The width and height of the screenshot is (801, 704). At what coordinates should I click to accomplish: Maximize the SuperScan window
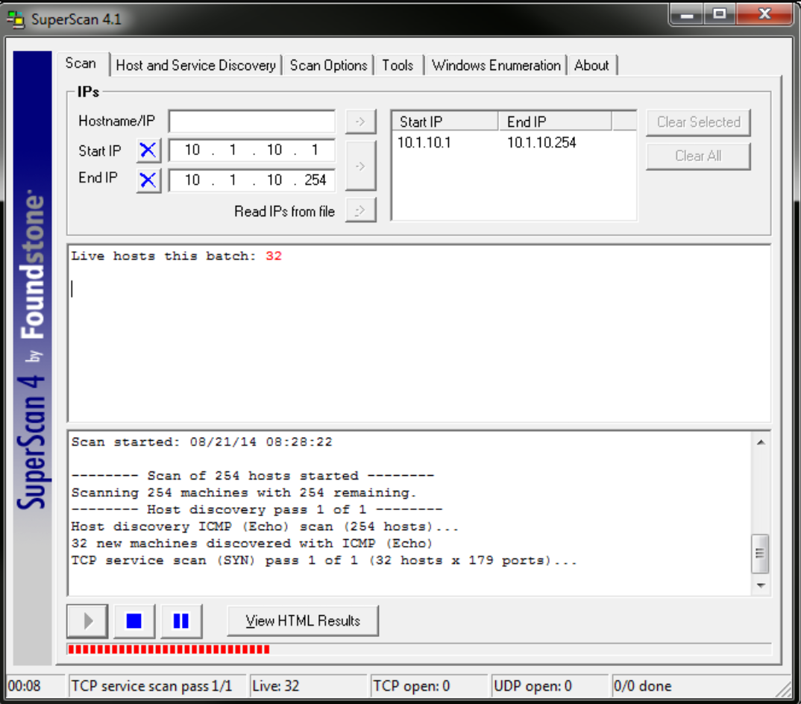[719, 14]
